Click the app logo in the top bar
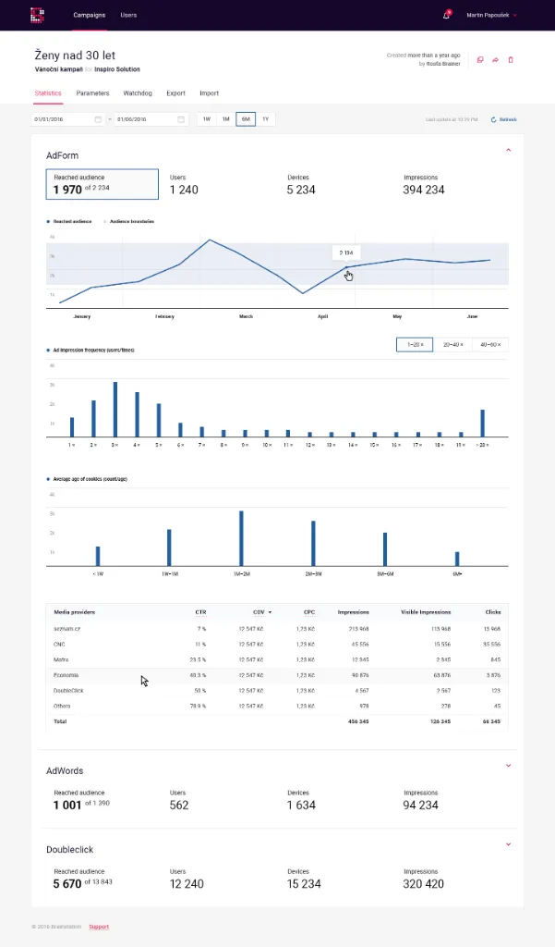 point(37,15)
